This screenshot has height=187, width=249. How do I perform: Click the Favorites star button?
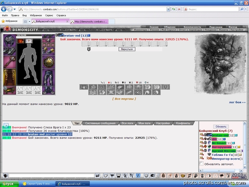pyautogui.click(x=10, y=21)
